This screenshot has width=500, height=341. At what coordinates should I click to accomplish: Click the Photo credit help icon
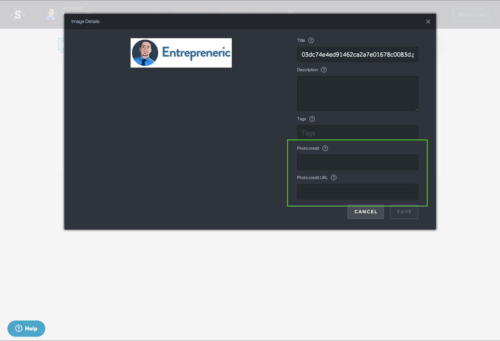point(325,148)
